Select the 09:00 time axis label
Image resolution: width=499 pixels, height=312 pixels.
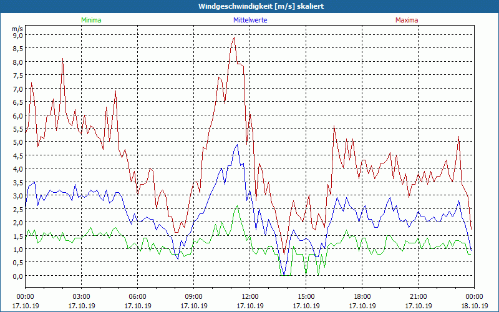point(194,296)
